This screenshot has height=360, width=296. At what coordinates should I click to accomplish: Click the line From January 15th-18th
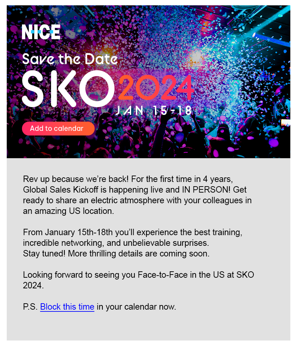click(133, 232)
